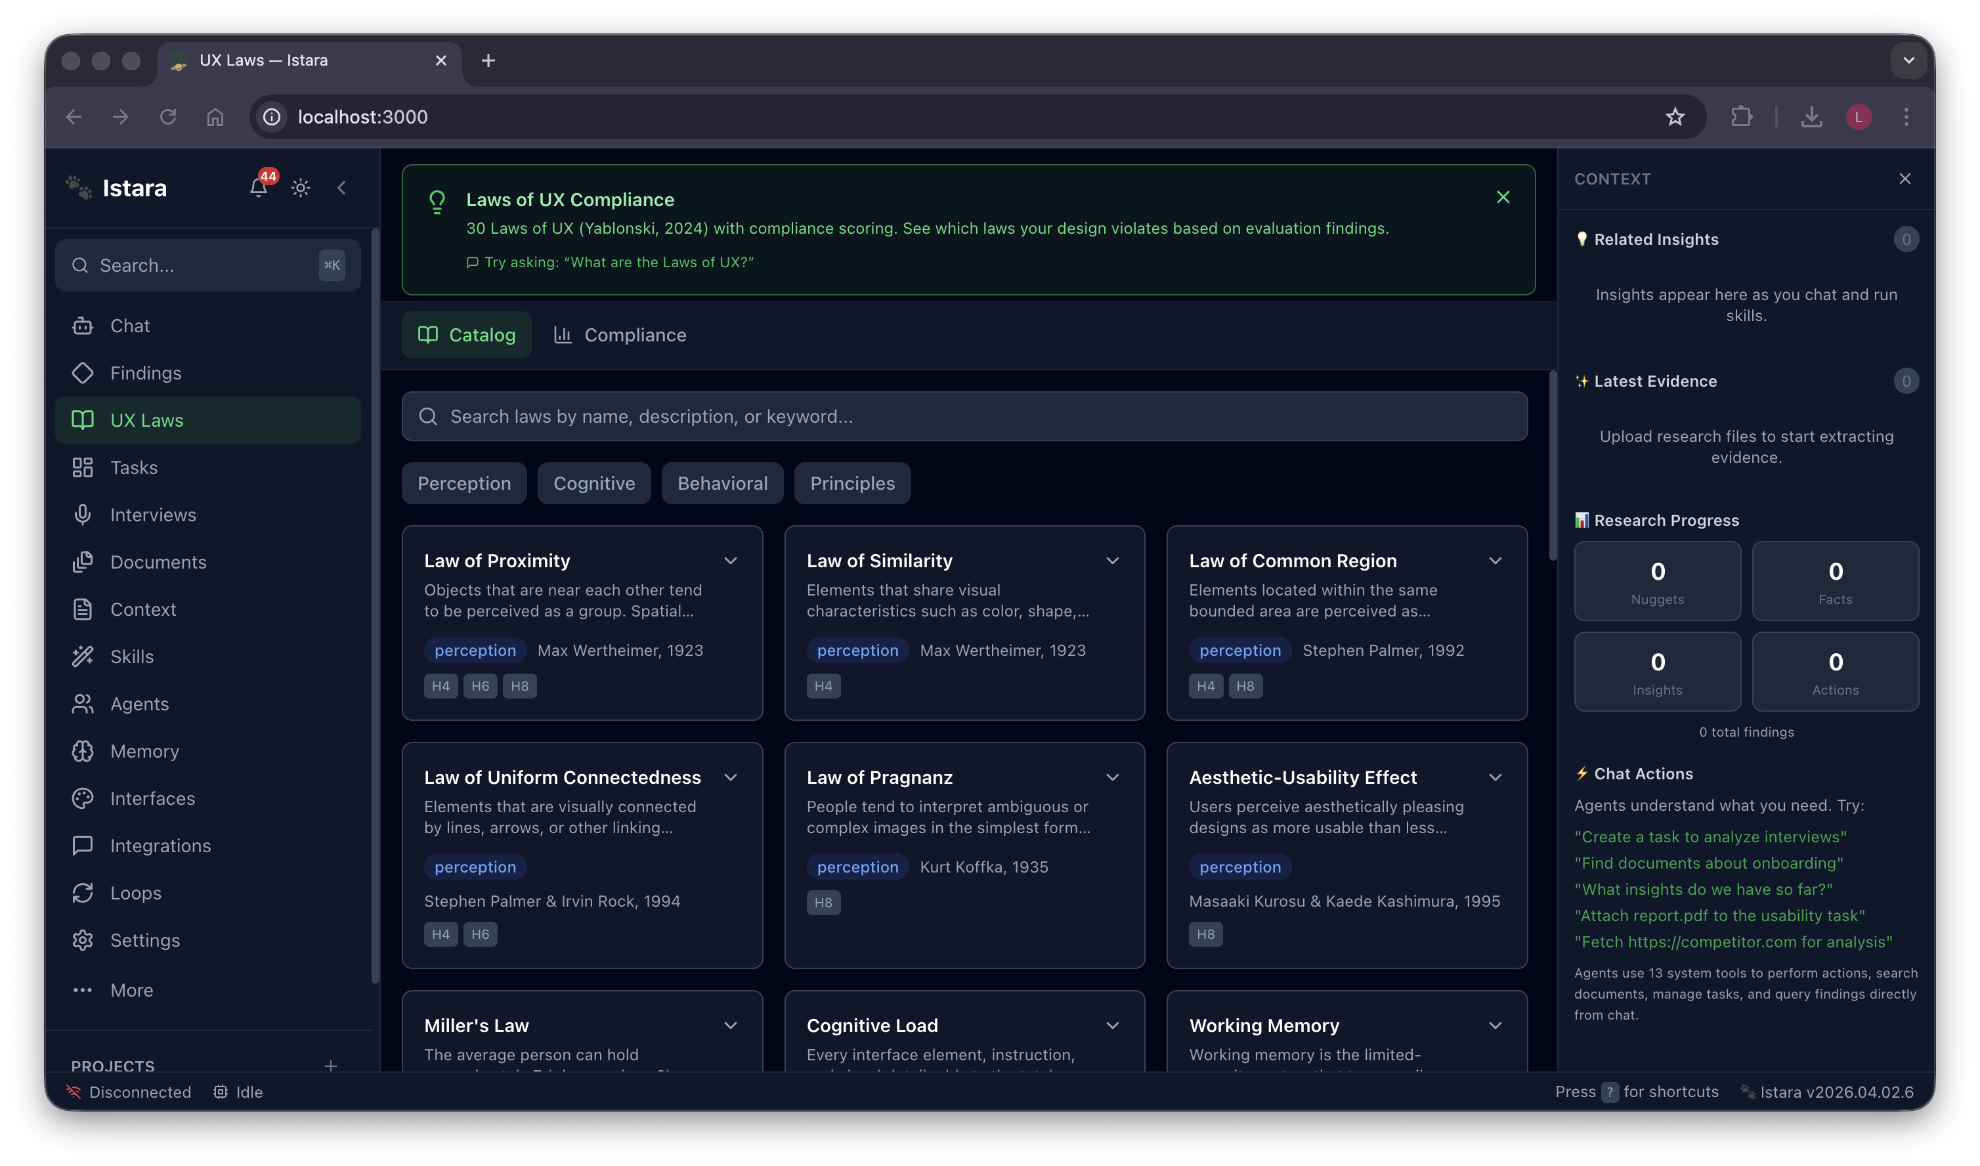The image size is (1980, 1166).
Task: Select the Catalog tab
Action: [467, 335]
